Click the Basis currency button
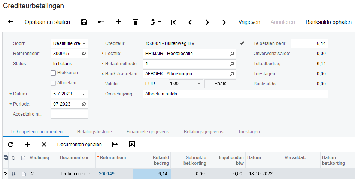This screenshot has height=179, width=355. (x=220, y=84)
